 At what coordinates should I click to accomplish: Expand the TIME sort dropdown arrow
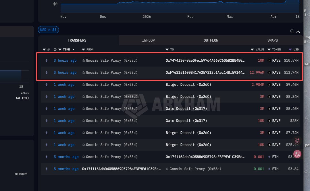coord(73,50)
